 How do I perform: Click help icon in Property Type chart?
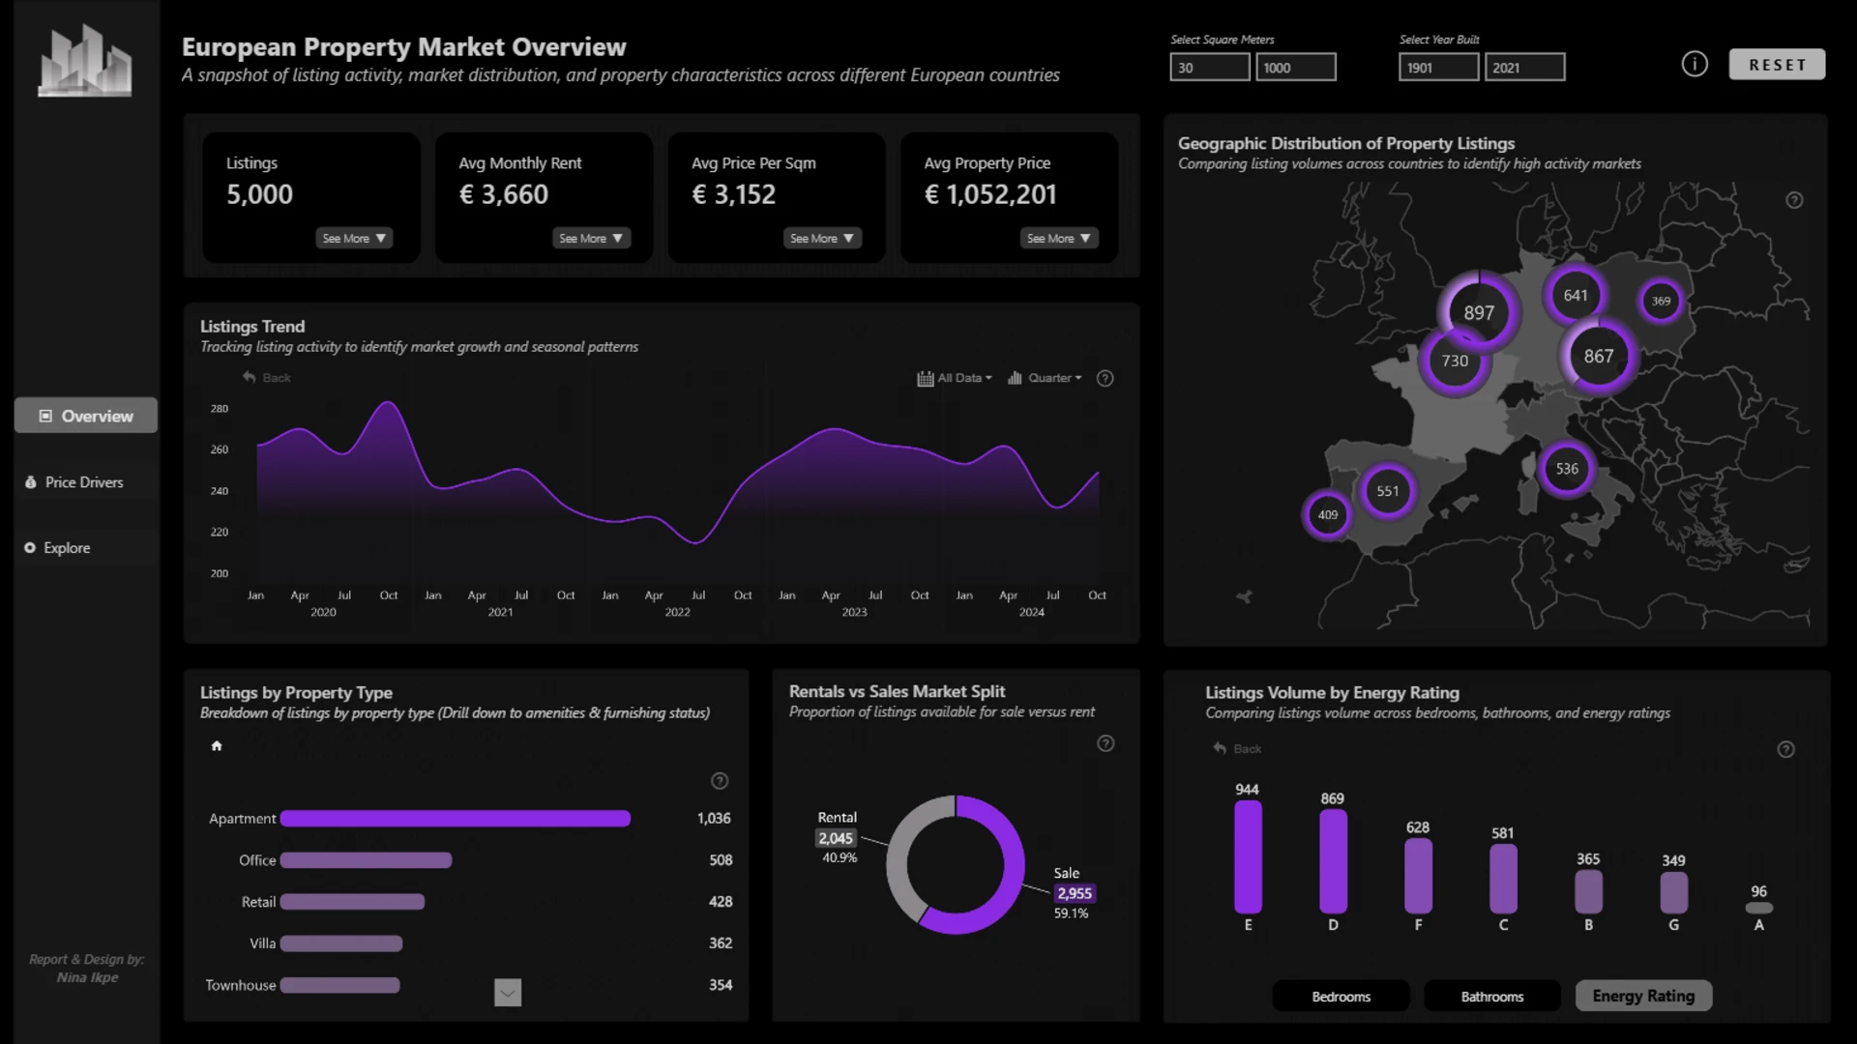click(720, 781)
